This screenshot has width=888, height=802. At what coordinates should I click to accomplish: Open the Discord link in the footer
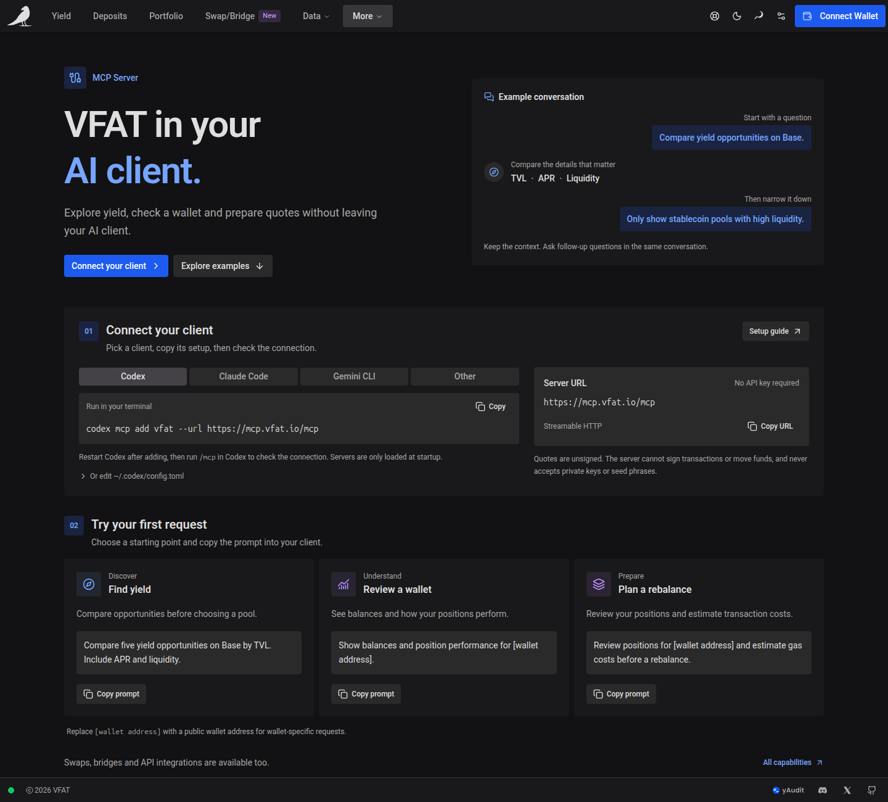[x=823, y=790]
